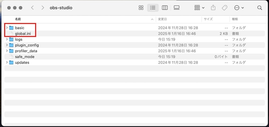Expand the logs folder
The height and width of the screenshot is (127, 269).
coord(7,39)
